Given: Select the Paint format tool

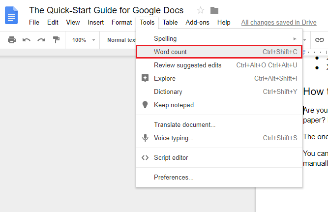Looking at the screenshot, I should point(56,40).
